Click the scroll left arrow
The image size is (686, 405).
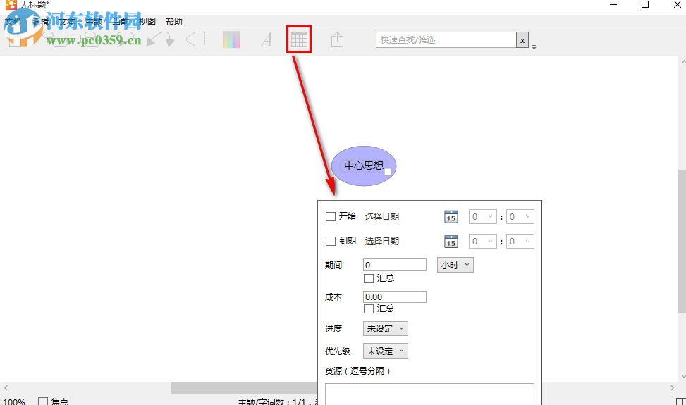[x=6, y=387]
